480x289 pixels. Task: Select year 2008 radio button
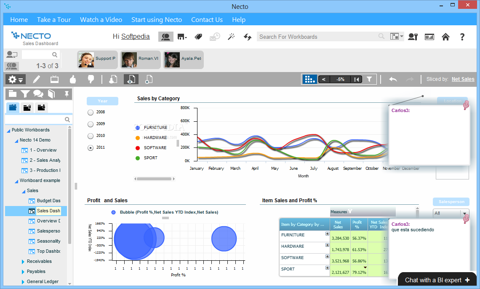pyautogui.click(x=90, y=112)
